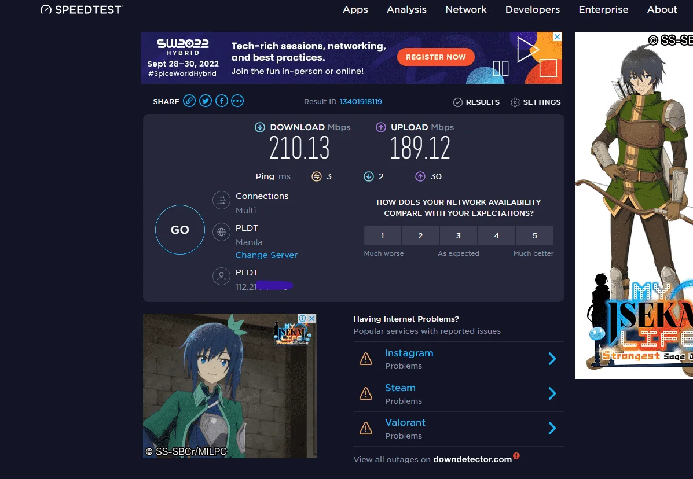Open the Analysis menu
Viewport: 693px width, 479px height.
406,9
